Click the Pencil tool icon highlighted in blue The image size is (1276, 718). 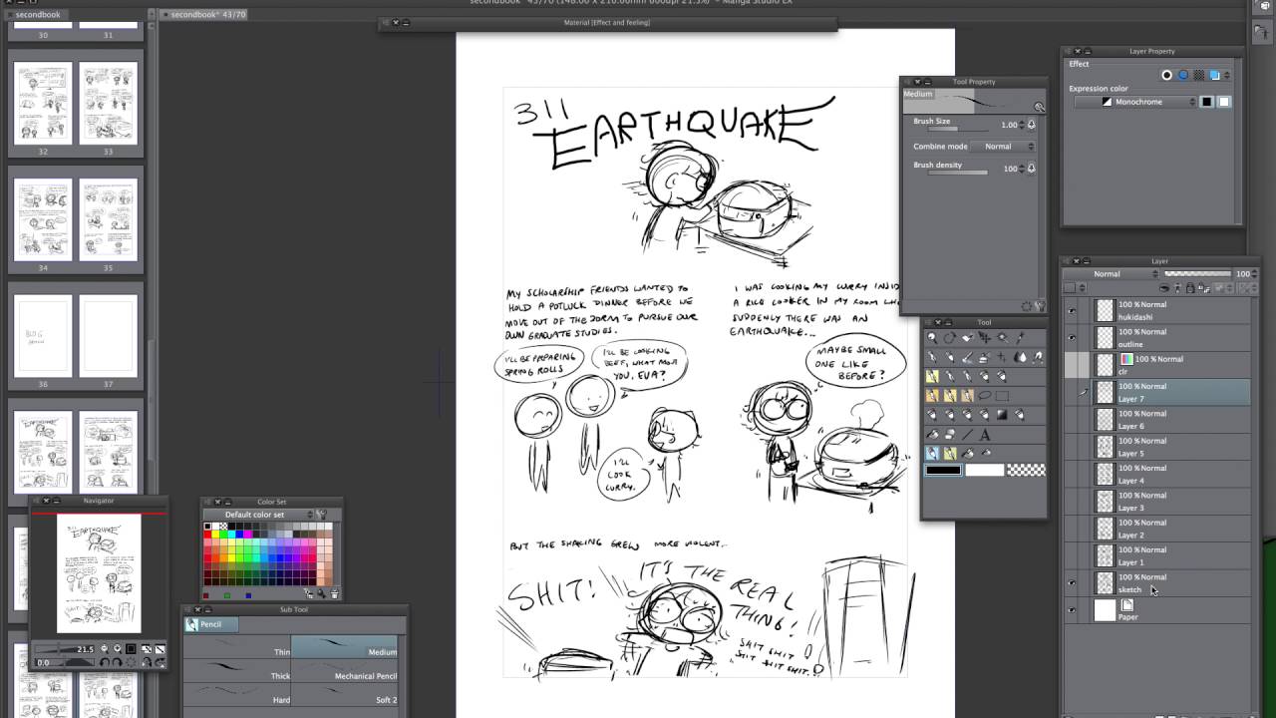click(x=932, y=452)
